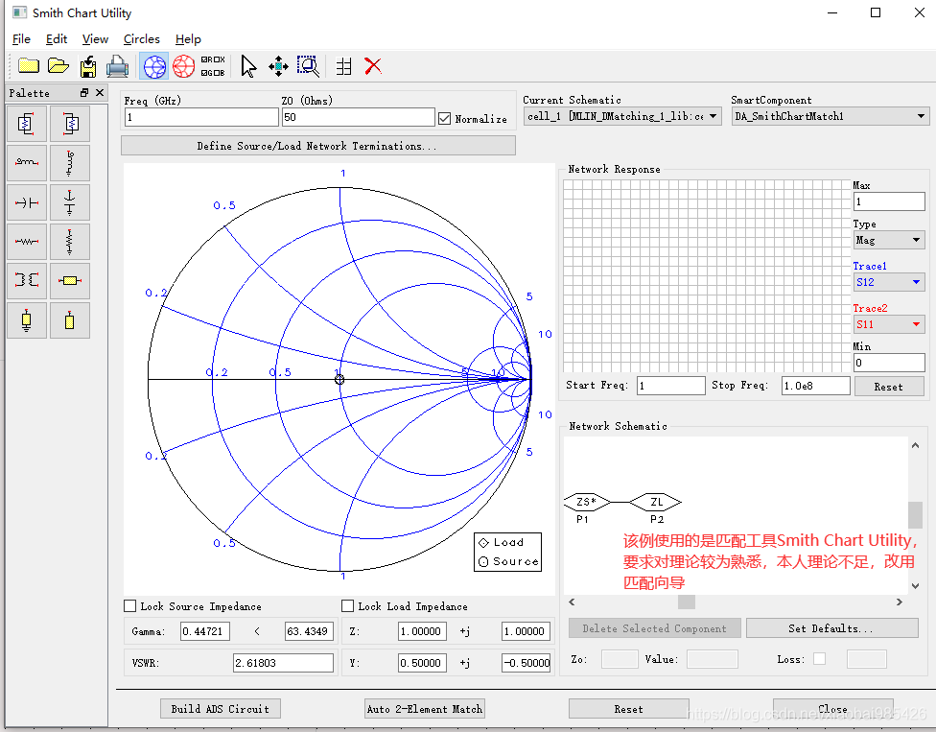Pick the shunt capacitor palette component
936x732 pixels.
pos(70,202)
